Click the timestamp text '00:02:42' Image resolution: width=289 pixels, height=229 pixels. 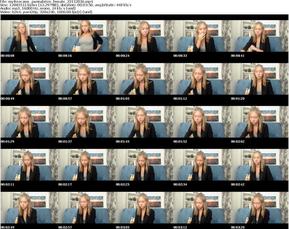point(238,184)
